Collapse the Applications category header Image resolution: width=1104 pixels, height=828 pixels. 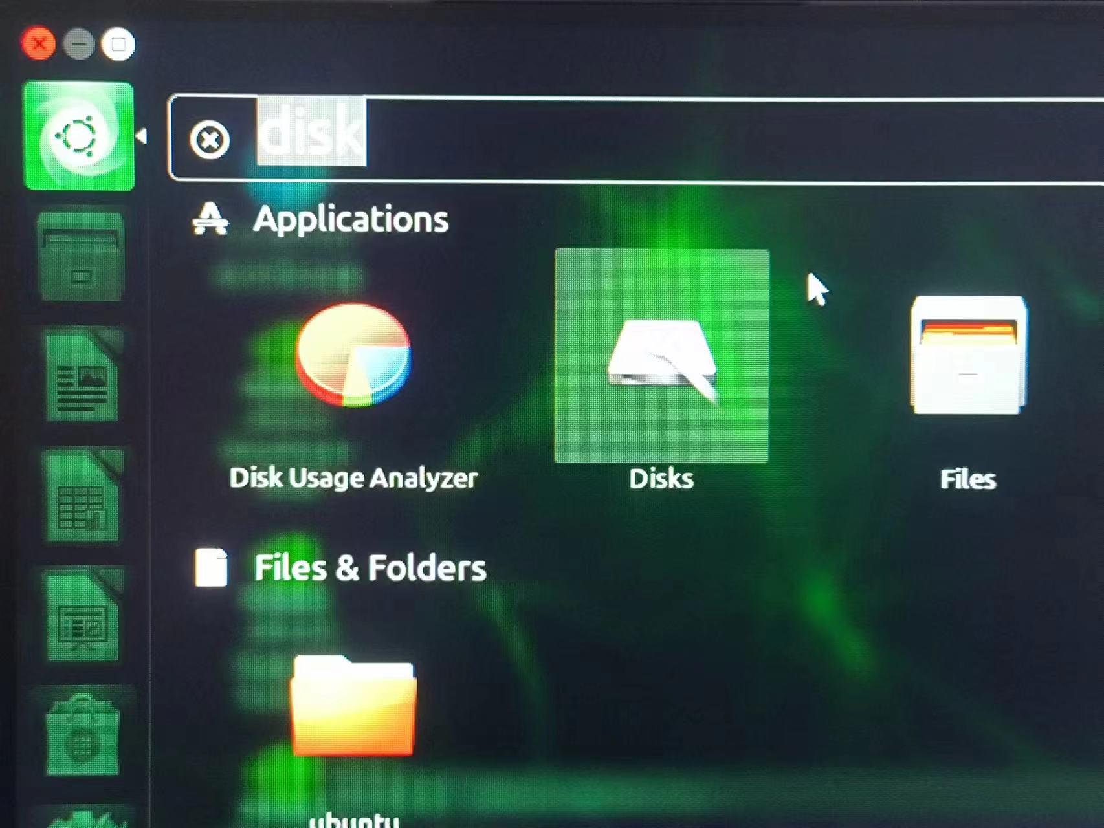(x=320, y=219)
